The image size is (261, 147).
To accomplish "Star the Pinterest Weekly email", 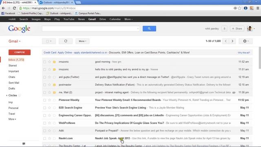I will 49,100.
